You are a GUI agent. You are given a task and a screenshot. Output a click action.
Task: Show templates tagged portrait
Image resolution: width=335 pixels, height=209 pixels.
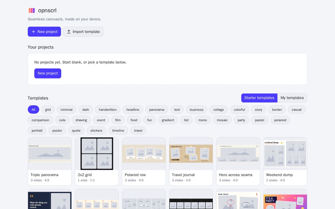click(37, 130)
